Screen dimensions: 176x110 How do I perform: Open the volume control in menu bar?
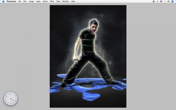point(168,1)
